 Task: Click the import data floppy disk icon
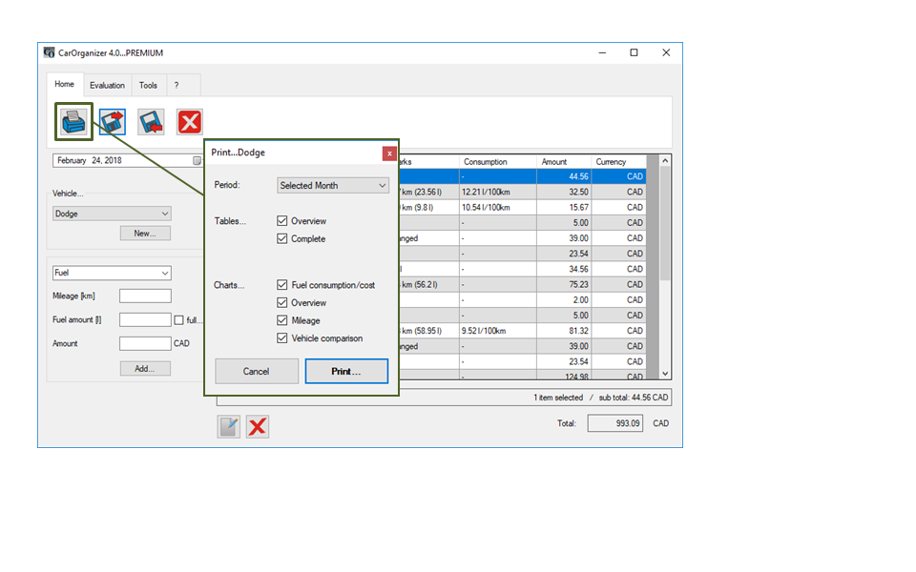pos(151,121)
